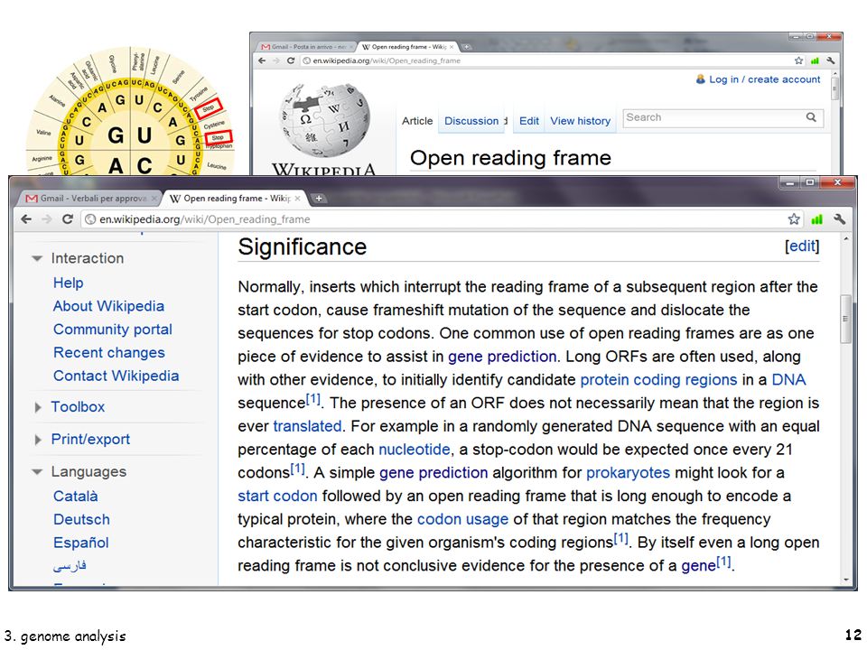
Task: Open the Edit tab on Wikipedia
Action: tap(528, 120)
